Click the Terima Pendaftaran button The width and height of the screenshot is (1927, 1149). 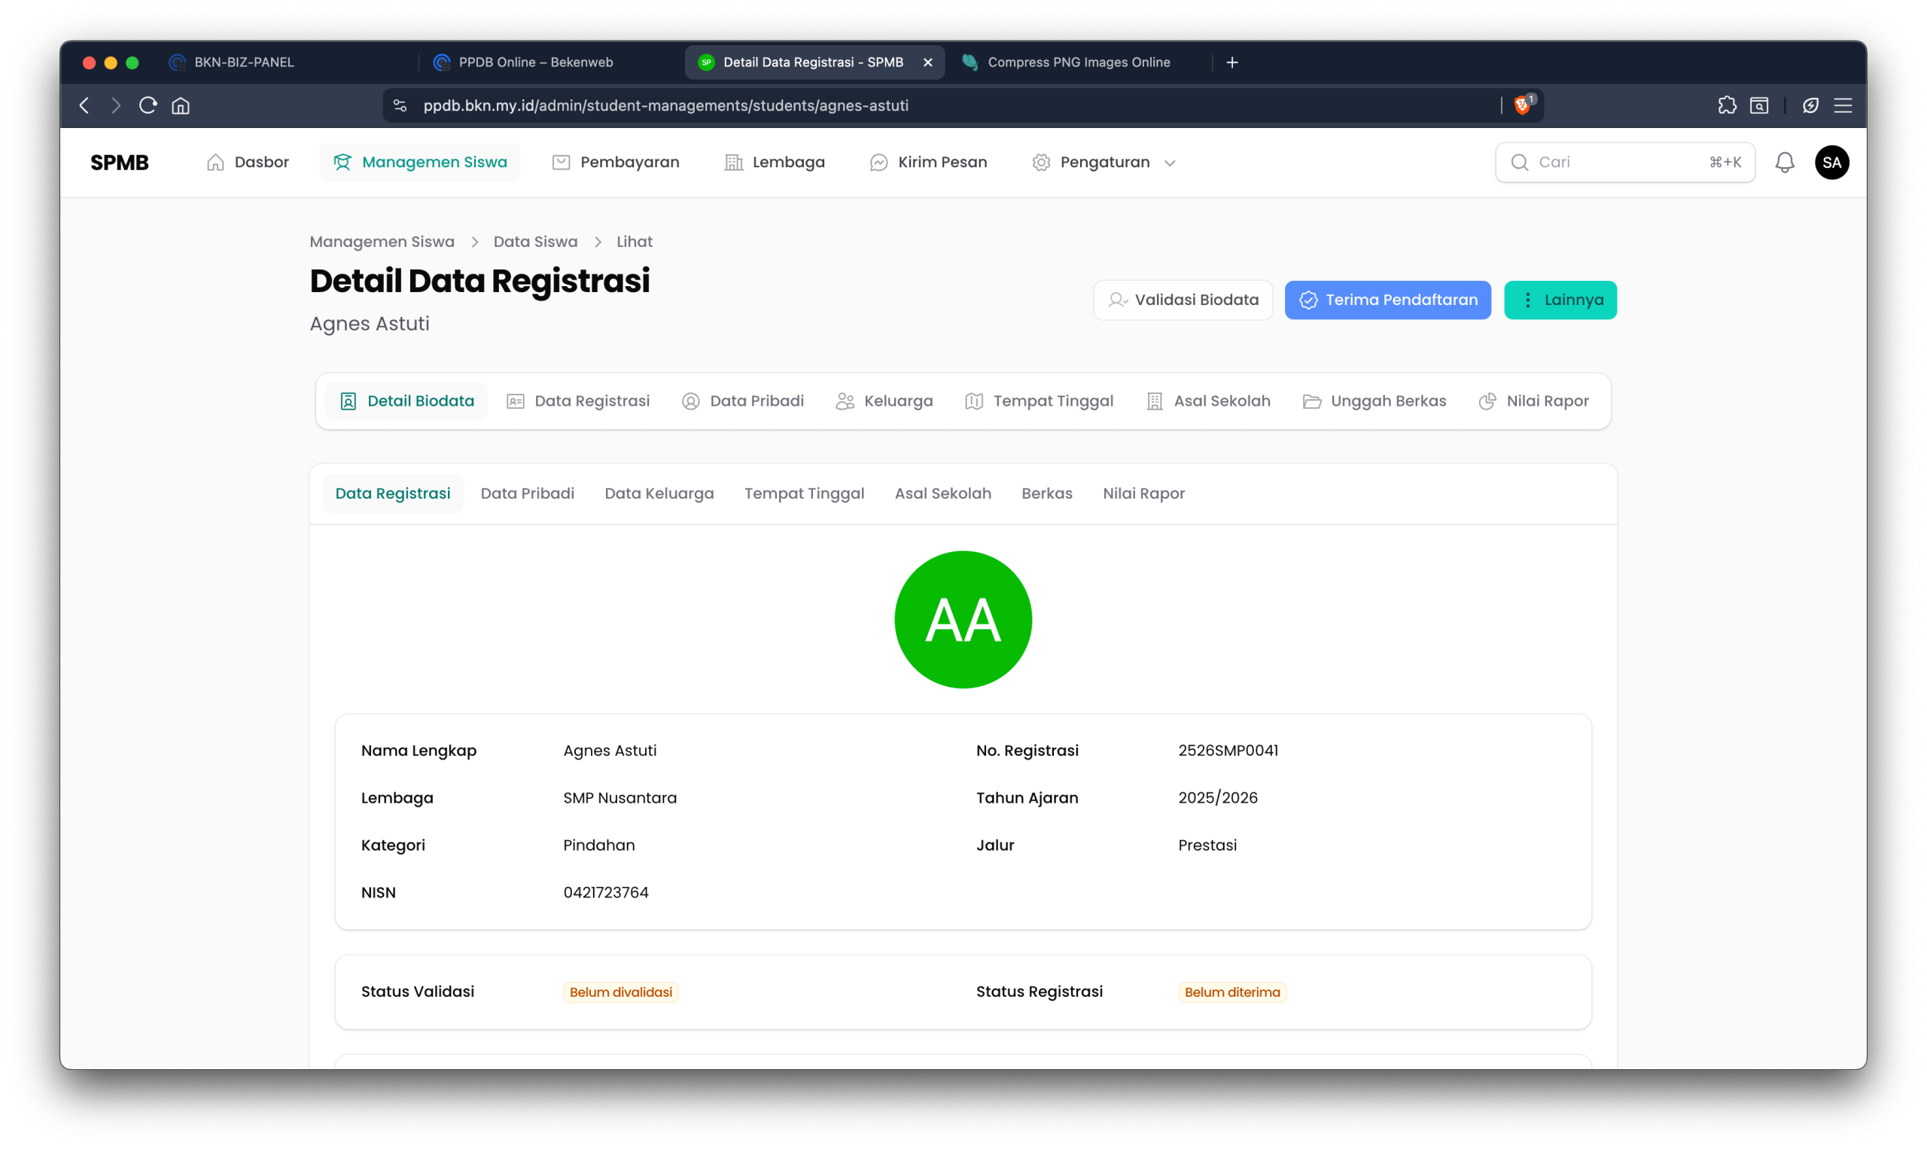[x=1387, y=300]
